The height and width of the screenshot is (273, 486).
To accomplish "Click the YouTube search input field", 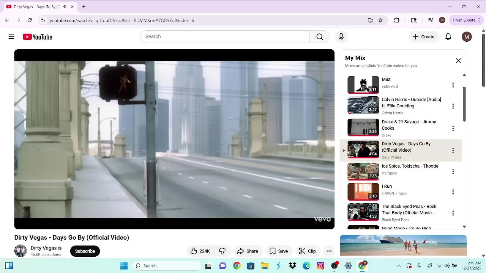I will pos(225,36).
